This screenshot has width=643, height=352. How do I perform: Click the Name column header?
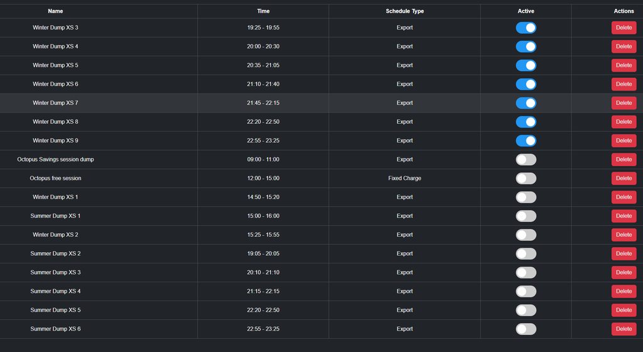[55, 11]
